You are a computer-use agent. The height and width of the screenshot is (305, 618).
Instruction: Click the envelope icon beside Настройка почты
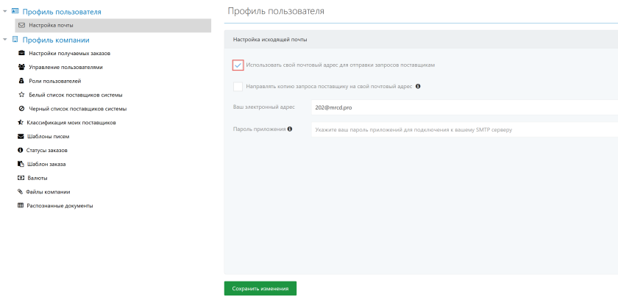click(21, 25)
